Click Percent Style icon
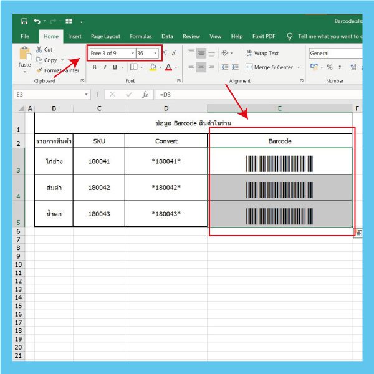This screenshot has width=374, height=374. [x=330, y=67]
